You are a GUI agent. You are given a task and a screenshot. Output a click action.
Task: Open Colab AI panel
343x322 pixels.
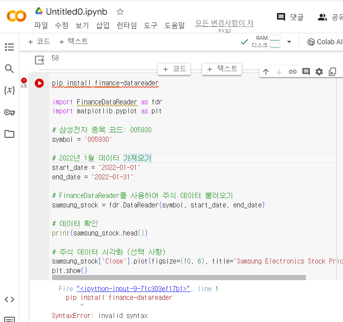325,42
